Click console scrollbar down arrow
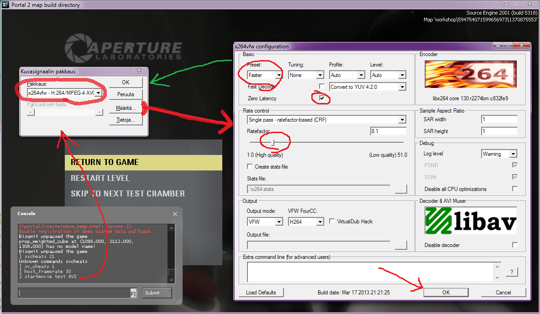This screenshot has height=314, width=540. pos(171,280)
